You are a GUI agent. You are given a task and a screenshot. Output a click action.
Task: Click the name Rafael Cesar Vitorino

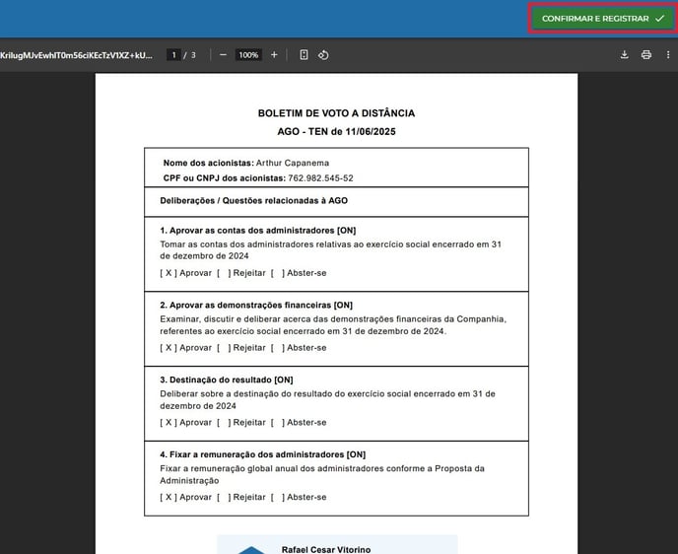pyautogui.click(x=326, y=549)
